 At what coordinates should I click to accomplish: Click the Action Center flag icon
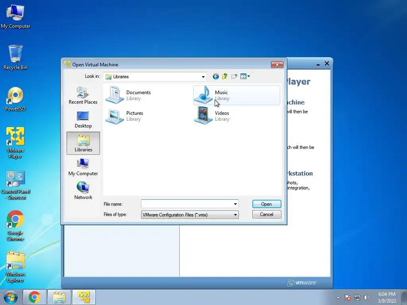[x=348, y=297]
